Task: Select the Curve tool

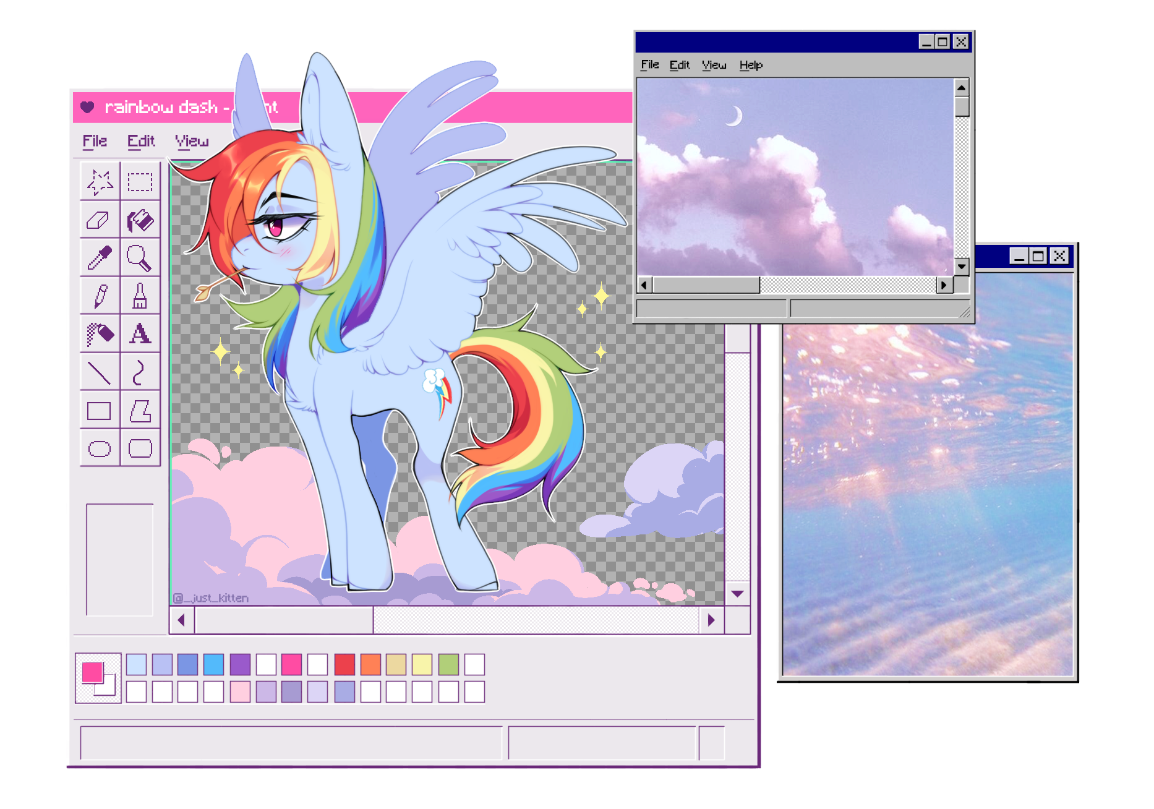Action: (x=140, y=372)
